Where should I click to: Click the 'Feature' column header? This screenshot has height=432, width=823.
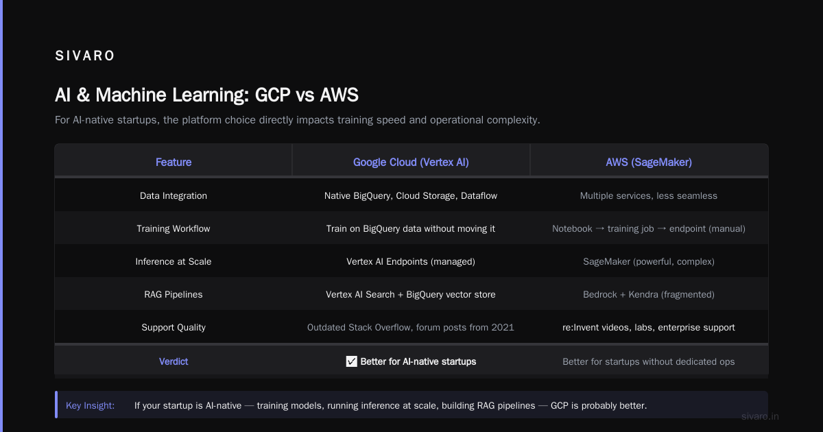[x=174, y=163]
